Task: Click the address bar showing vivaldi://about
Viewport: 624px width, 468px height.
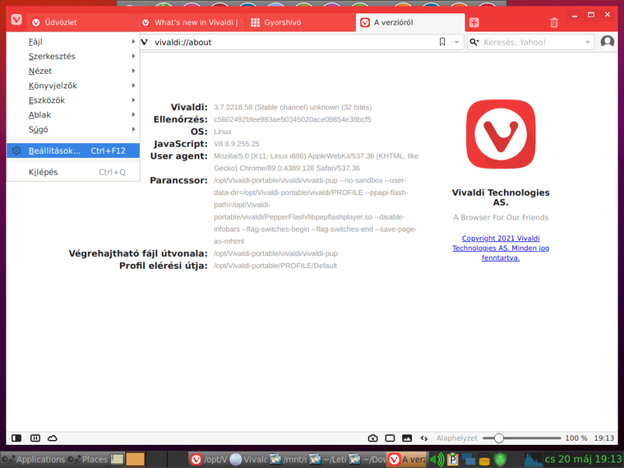Action: [294, 42]
